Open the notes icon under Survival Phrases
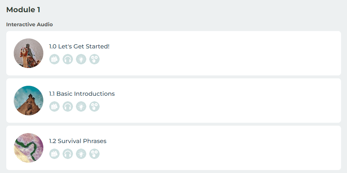Screen dimensions: 347x173 coord(54,154)
